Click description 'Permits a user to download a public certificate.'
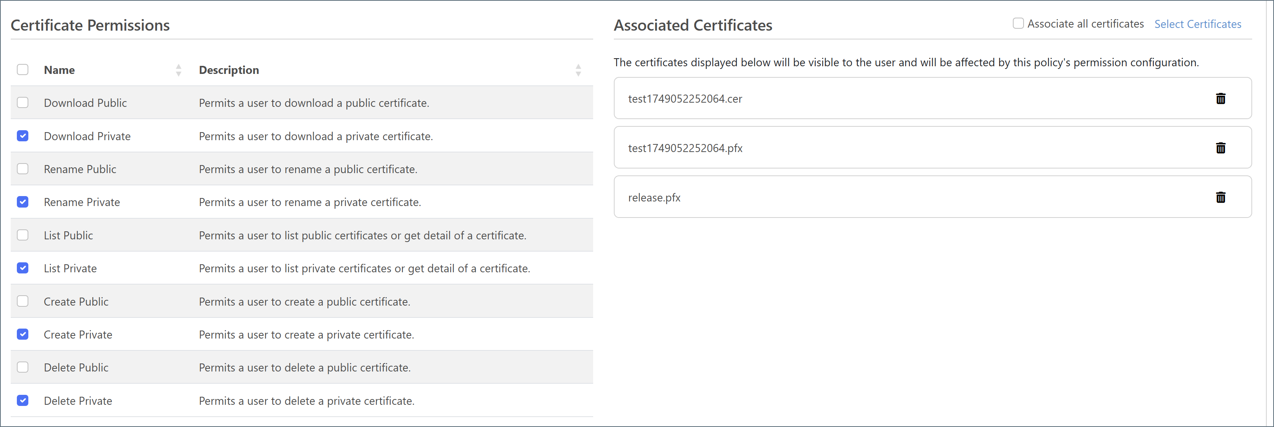This screenshot has height=427, width=1274. pos(314,103)
